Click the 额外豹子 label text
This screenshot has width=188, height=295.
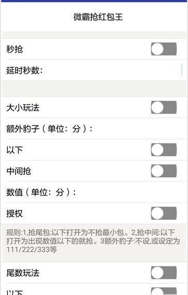[x=23, y=129]
